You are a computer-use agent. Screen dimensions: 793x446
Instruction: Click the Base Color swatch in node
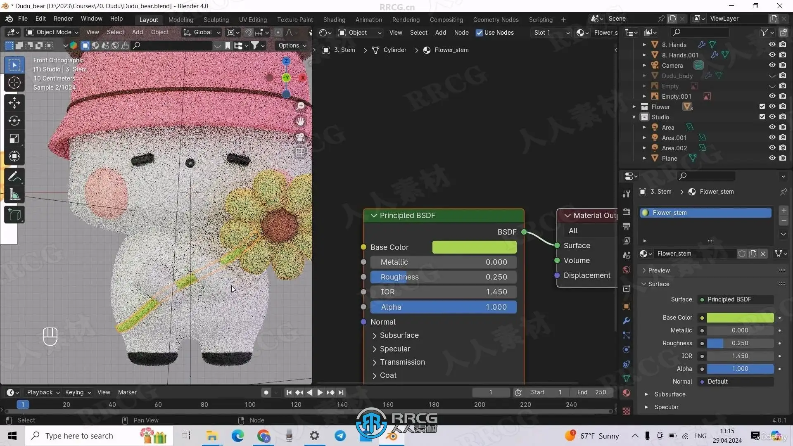[x=474, y=247]
